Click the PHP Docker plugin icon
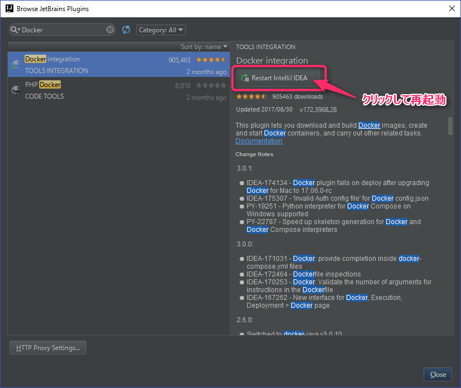The height and width of the screenshot is (388, 461). (x=16, y=90)
